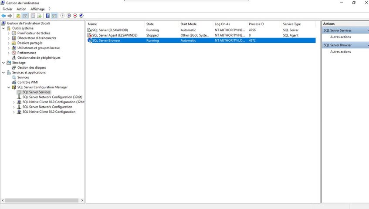The width and height of the screenshot is (369, 209).
Task: Toggle the Action pane toolbar icon
Action: [54, 16]
